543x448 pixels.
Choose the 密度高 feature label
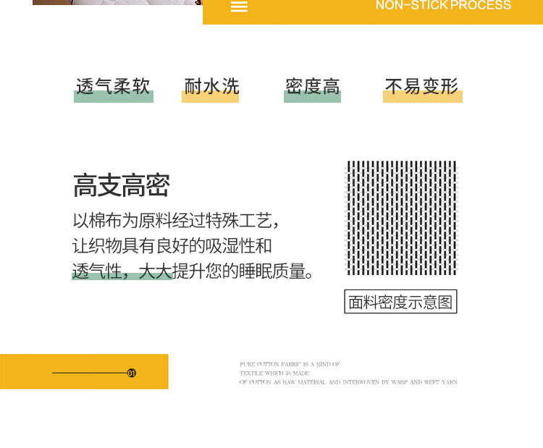pyautogui.click(x=312, y=87)
